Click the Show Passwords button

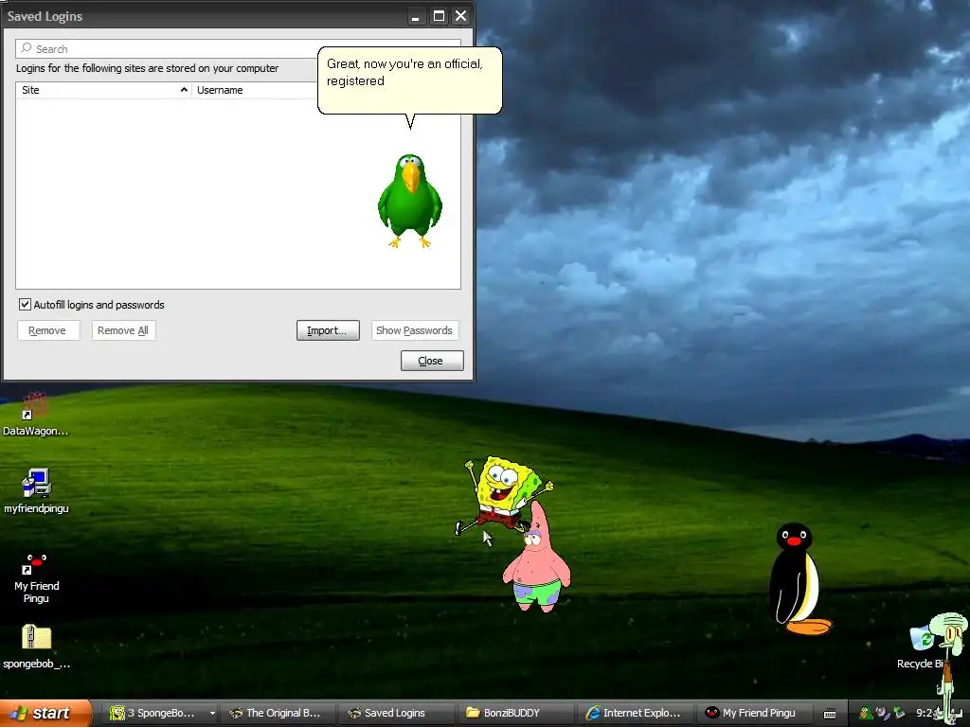[415, 330]
